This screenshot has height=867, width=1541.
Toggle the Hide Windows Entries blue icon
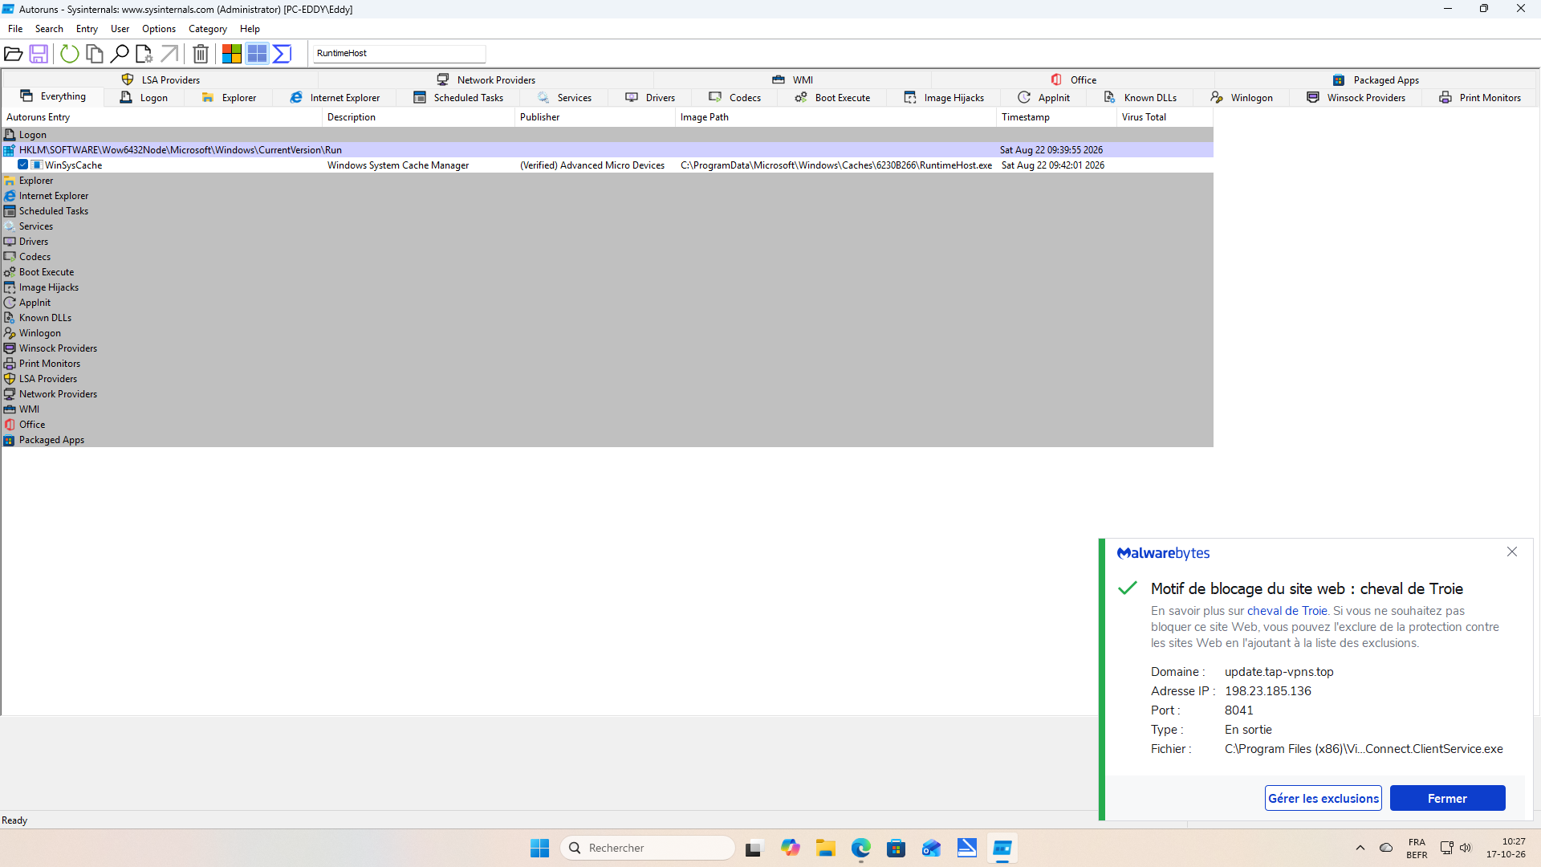point(257,54)
